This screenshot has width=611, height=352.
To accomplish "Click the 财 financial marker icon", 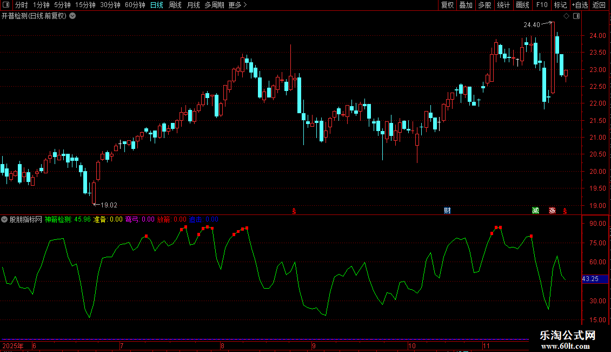I will click(x=447, y=211).
